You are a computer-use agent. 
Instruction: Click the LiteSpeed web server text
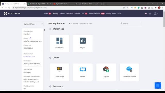27,72
